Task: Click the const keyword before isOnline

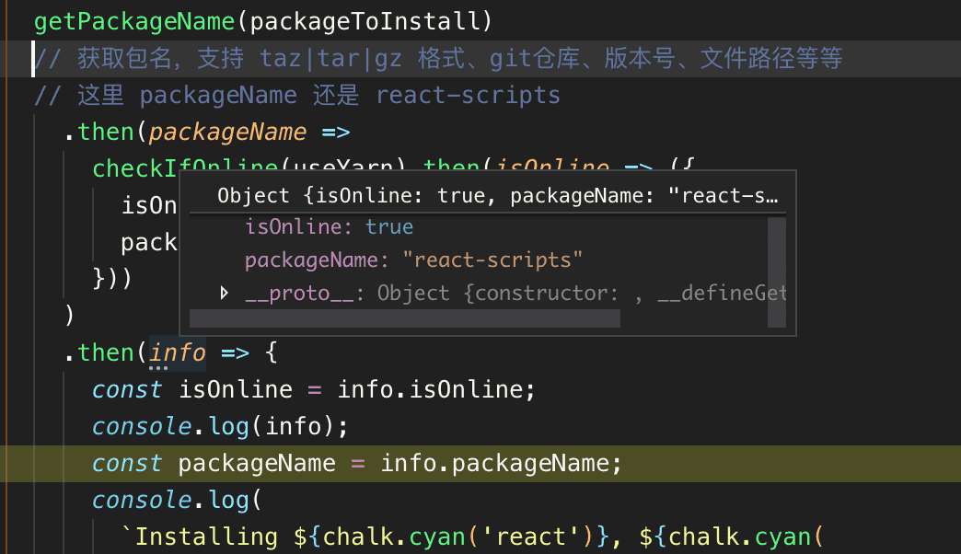Action: click(x=127, y=388)
